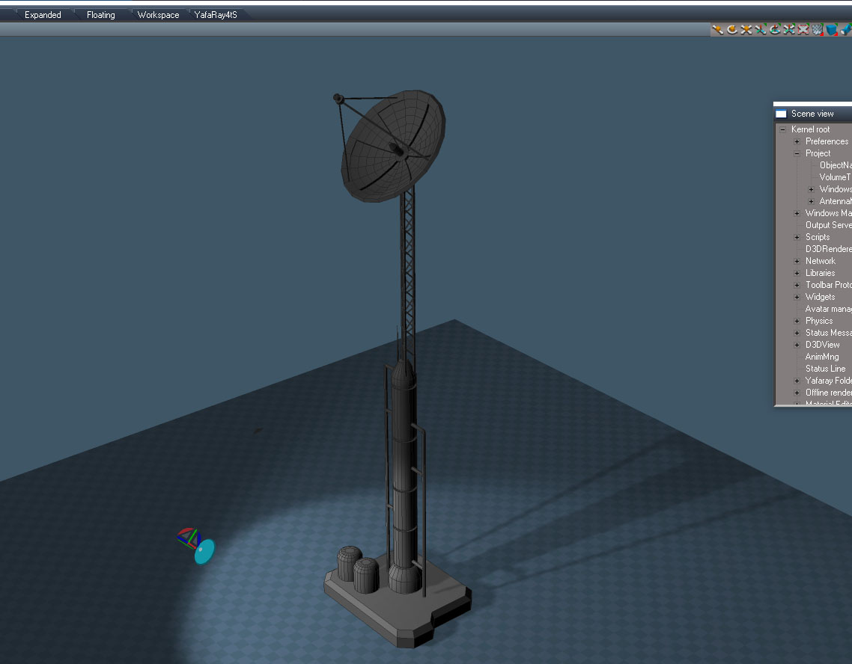Expand the Offline render... node

tap(797, 393)
